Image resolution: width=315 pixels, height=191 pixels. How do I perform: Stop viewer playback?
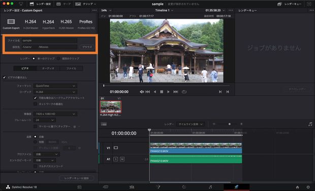coord(162,92)
